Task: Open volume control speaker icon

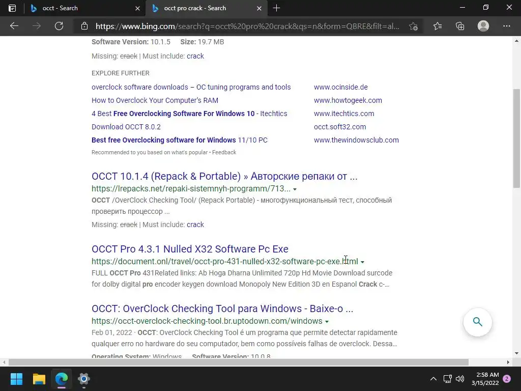Action: pyautogui.click(x=460, y=379)
